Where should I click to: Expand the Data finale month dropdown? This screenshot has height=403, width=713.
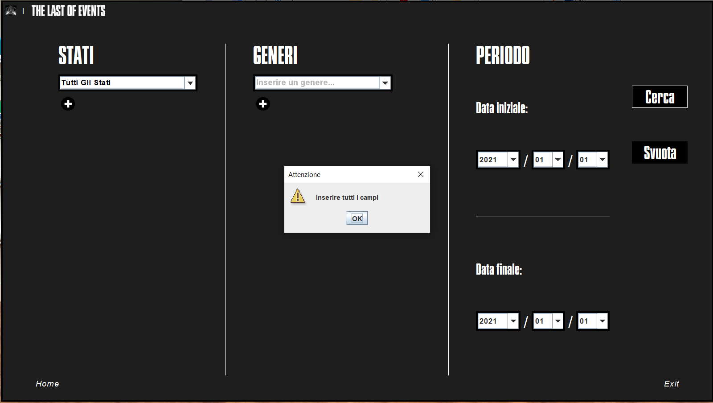pos(558,321)
